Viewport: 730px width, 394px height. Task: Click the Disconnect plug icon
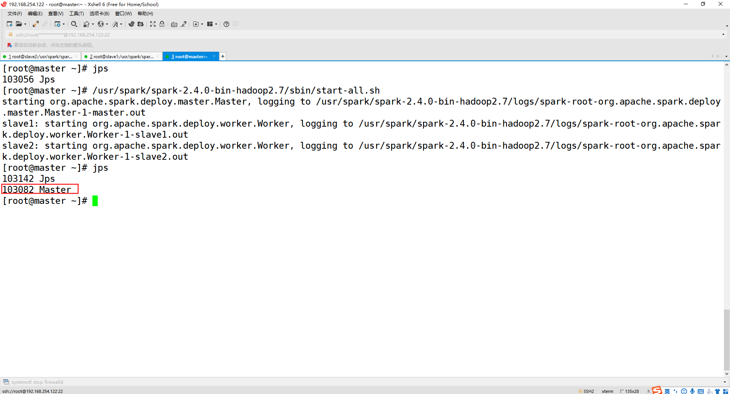coord(45,24)
